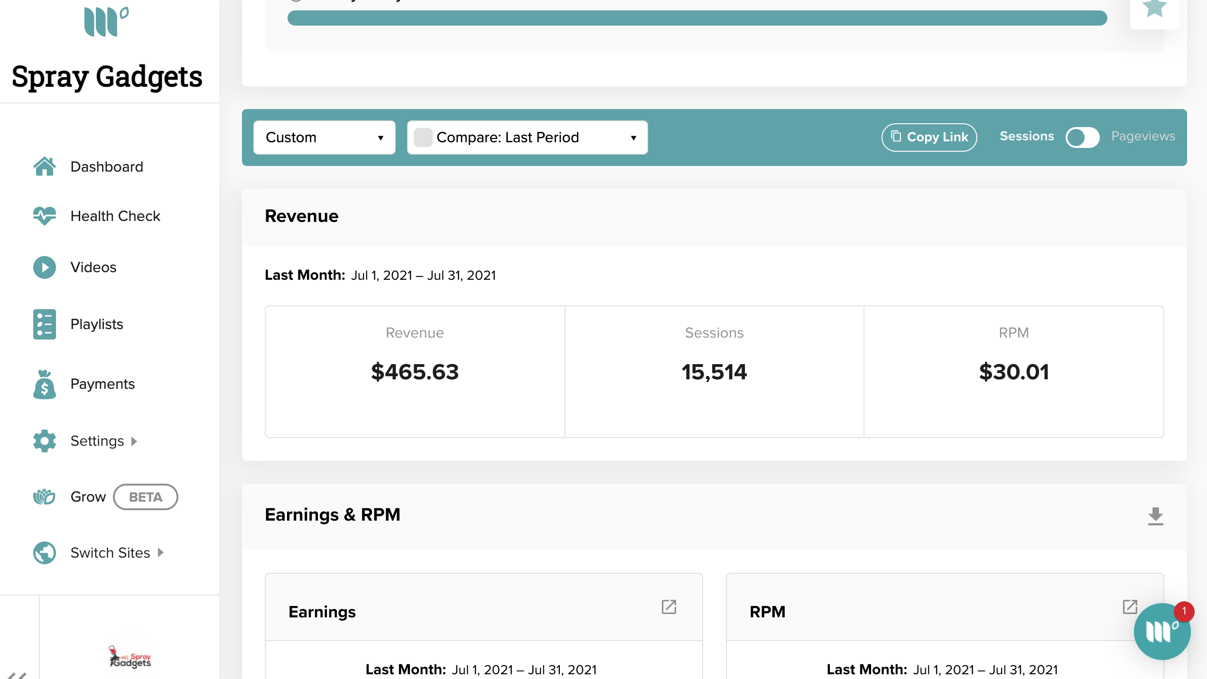Click the Health Check heartbeat icon

45,216
